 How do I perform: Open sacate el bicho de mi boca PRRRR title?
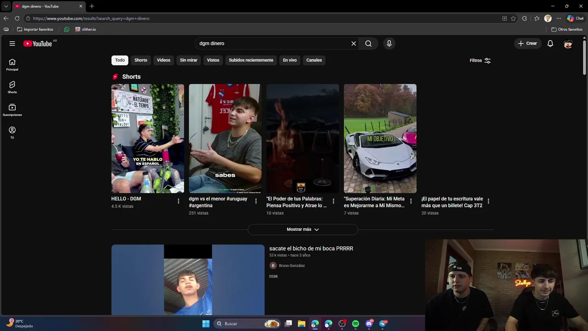tap(311, 249)
